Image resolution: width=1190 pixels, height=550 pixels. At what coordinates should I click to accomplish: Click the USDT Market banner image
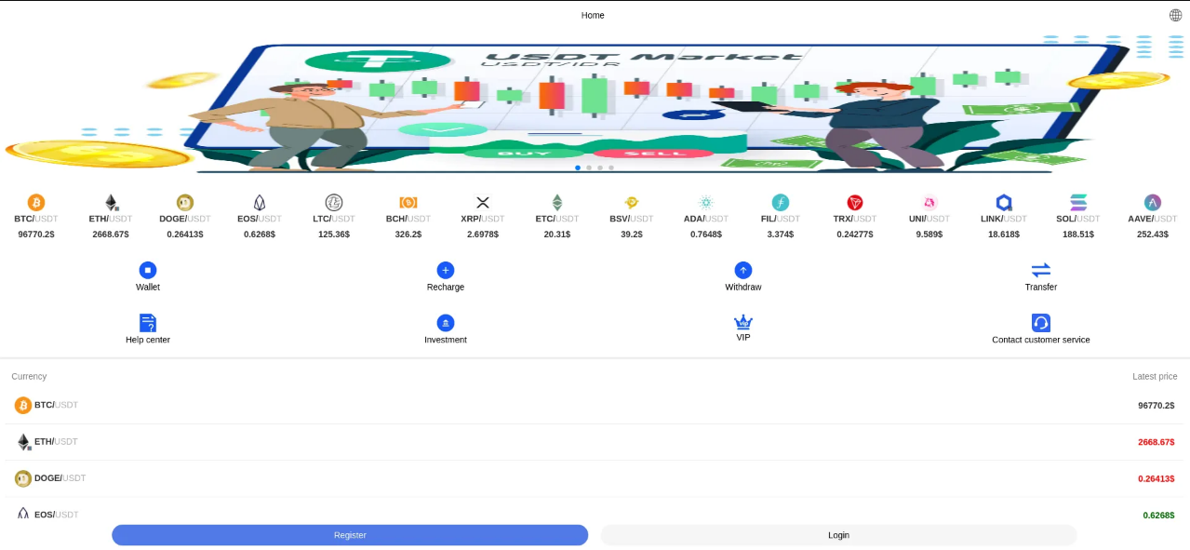[x=595, y=102]
